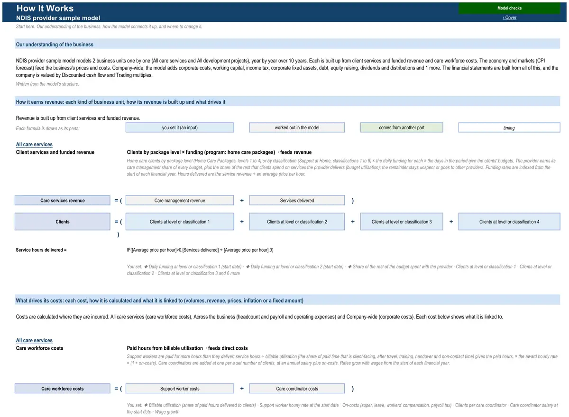Click the Care services revenue box
The height and width of the screenshot is (417, 569).
pos(63,200)
